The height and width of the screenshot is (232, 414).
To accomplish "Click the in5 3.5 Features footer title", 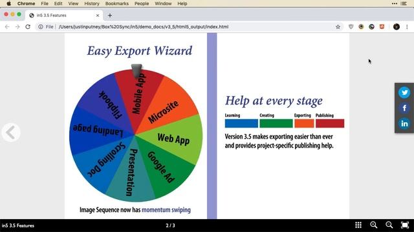I will point(18,226).
